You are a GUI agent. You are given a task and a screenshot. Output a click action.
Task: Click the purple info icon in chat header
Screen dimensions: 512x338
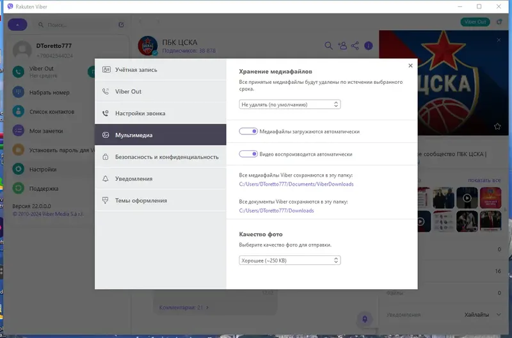point(369,45)
